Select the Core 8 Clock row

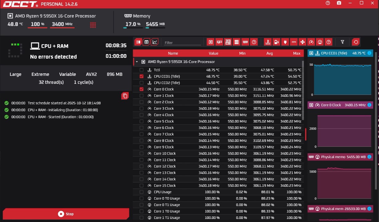[x=218, y=141]
